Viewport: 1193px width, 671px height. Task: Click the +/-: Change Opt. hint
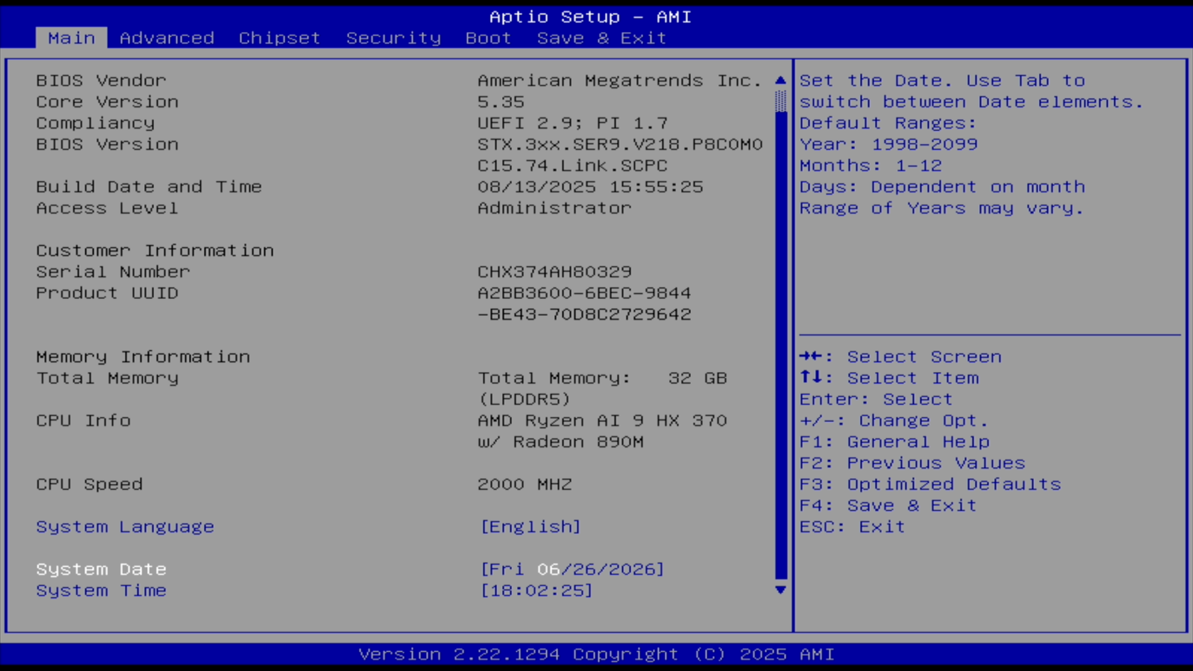point(894,421)
